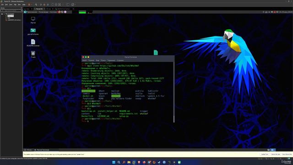Screen dimensions: 293x165
Task: Take a VM snapshot from toolbar
Action: tap(41, 5)
